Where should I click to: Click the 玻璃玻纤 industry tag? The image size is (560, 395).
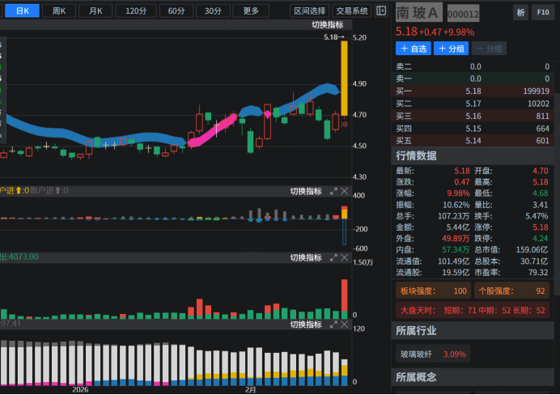(432, 354)
